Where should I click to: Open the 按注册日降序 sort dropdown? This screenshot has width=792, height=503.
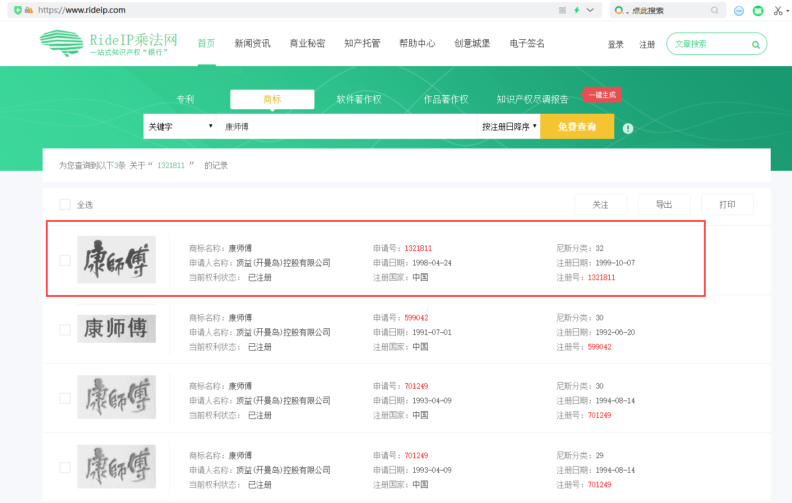(x=508, y=127)
